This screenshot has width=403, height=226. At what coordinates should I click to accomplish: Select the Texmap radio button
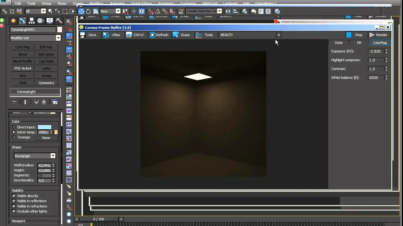(x=14, y=137)
